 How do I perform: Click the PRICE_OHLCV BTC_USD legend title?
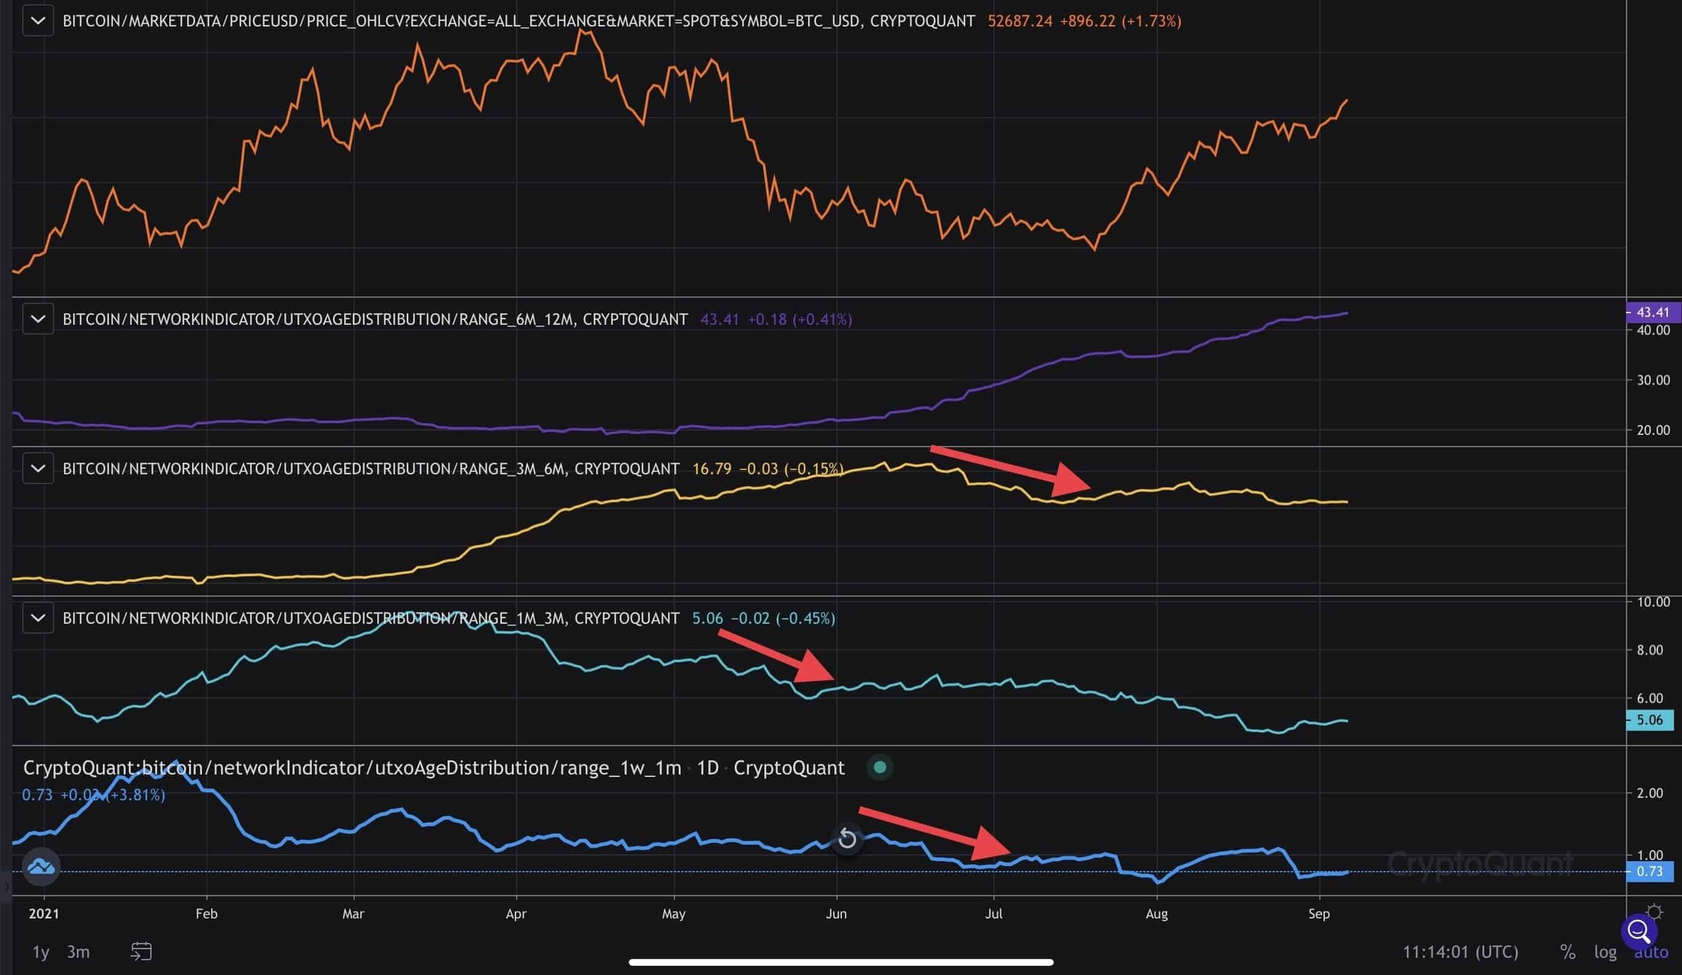pos(518,20)
